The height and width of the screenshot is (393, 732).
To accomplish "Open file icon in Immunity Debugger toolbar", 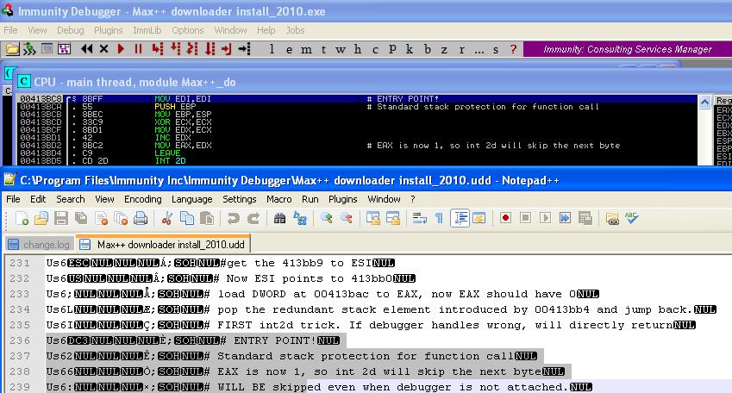I will point(13,48).
